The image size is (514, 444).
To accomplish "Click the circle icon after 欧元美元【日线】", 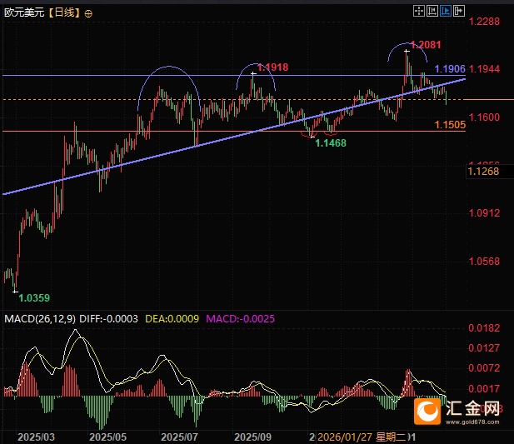I will [x=88, y=14].
